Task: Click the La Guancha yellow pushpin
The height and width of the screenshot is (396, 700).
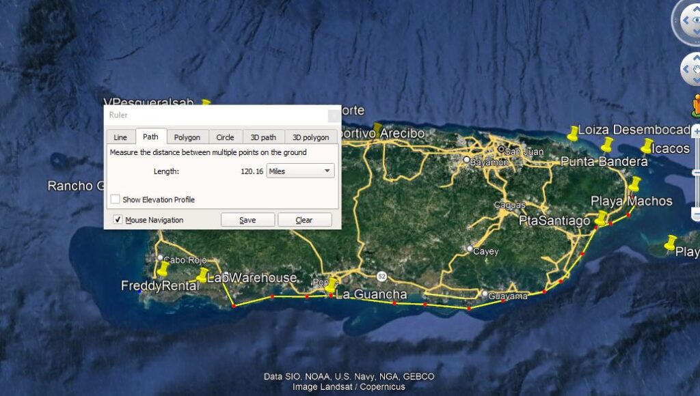Action: pos(331,284)
